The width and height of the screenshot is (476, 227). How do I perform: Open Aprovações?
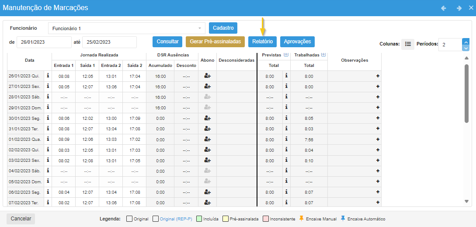[297, 42]
